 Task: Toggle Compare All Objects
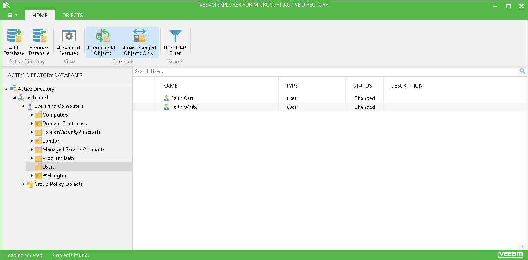[102, 42]
